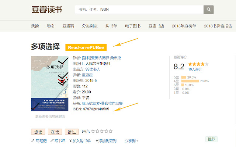236x147 pixels.
Task: Click 更新图书信息或封面 link
Action: (x=50, y=116)
